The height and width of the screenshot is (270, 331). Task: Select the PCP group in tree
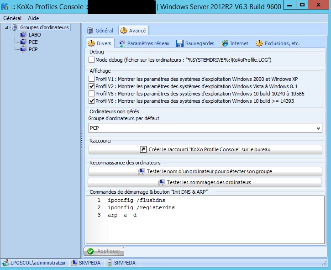(x=33, y=49)
